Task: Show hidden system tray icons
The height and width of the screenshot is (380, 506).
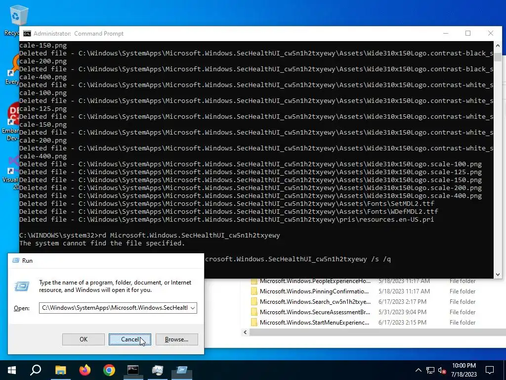Action: [418, 370]
